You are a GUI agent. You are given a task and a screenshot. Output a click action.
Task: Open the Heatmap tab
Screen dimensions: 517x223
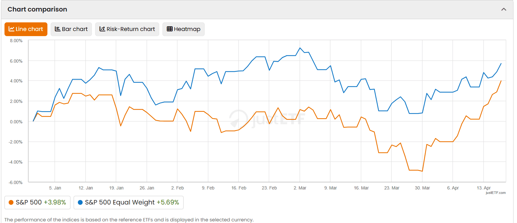184,29
